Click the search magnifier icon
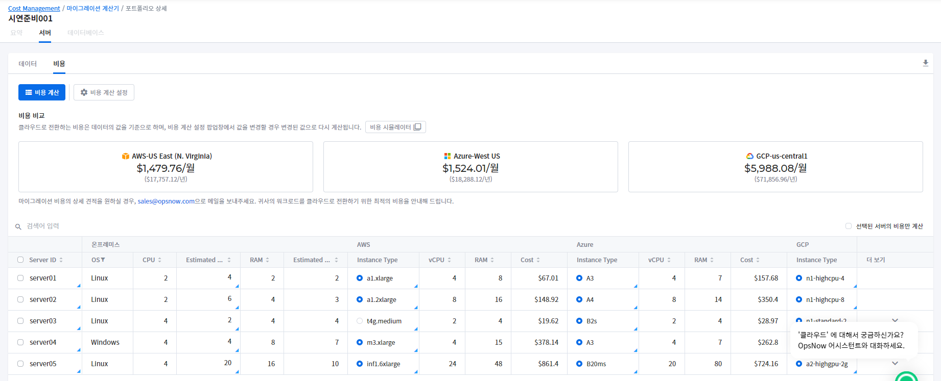Screen dimensions: 941x381 [18, 226]
